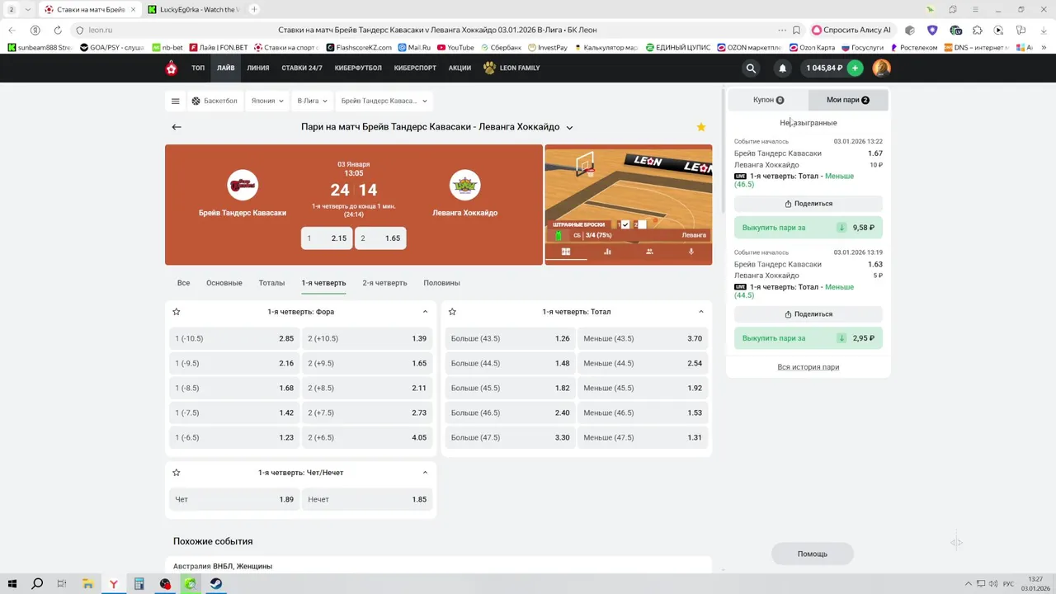Open the microphone commentary icon
1056x594 pixels.
pos(691,252)
